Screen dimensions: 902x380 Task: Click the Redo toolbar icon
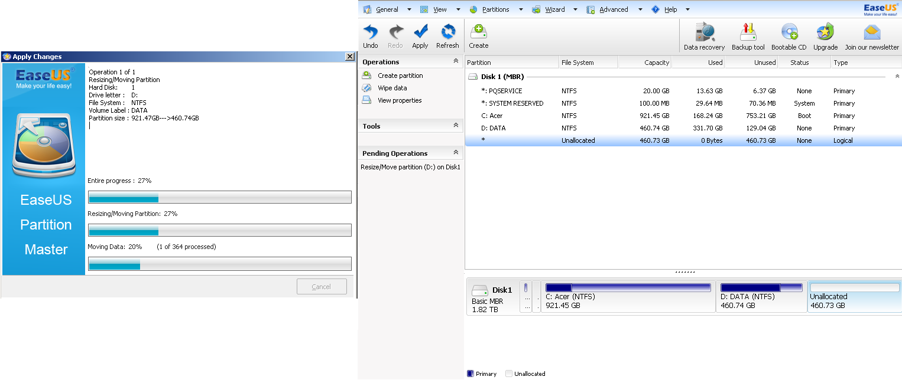(395, 31)
